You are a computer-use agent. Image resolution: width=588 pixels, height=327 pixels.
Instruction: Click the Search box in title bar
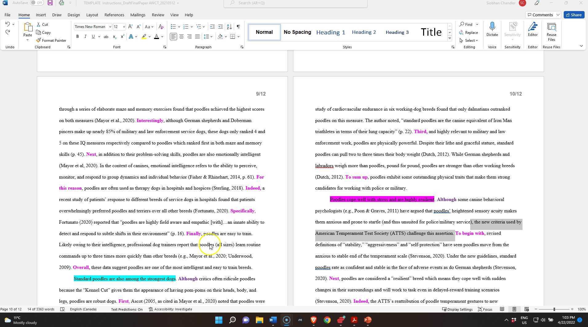tap(296, 3)
